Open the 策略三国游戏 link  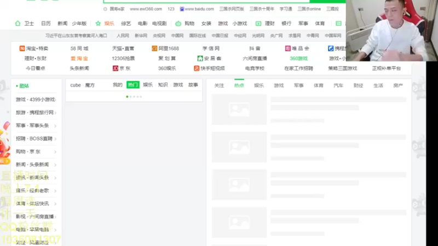click(343, 68)
